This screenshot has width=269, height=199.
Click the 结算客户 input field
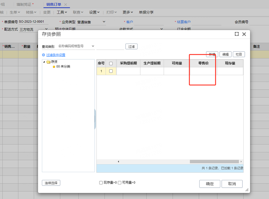point(206,22)
